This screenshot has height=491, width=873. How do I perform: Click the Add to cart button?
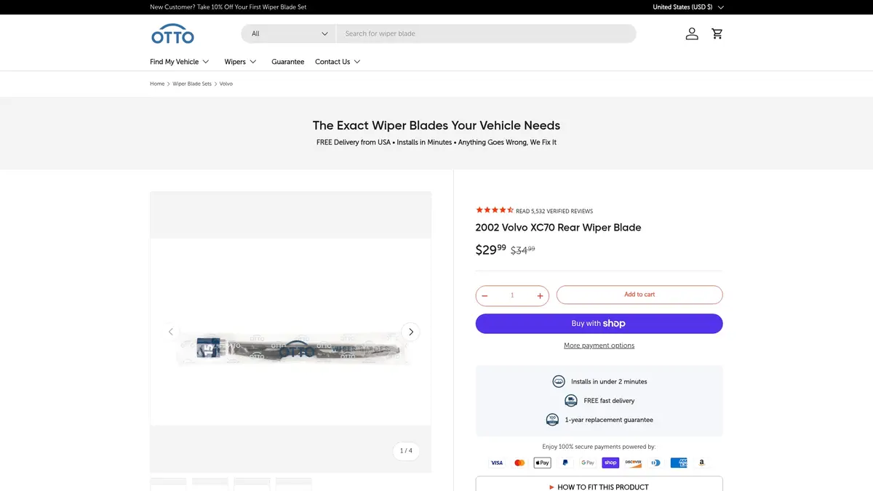coord(639,295)
